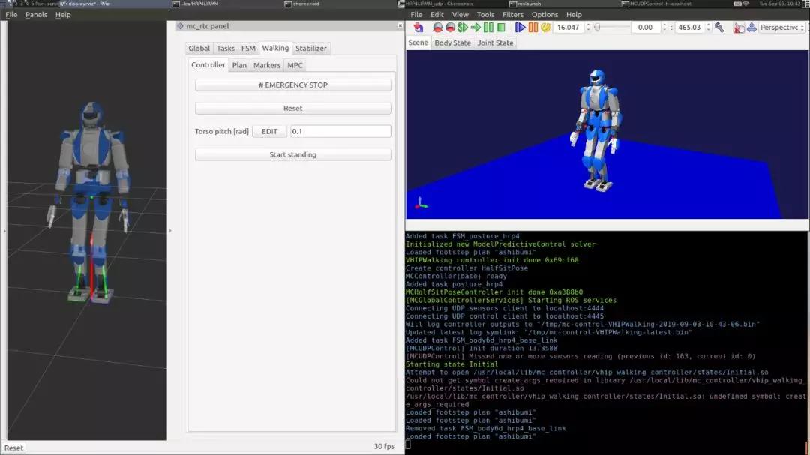
Task: Toggle the orange pause playback icon
Action: pyautogui.click(x=532, y=28)
